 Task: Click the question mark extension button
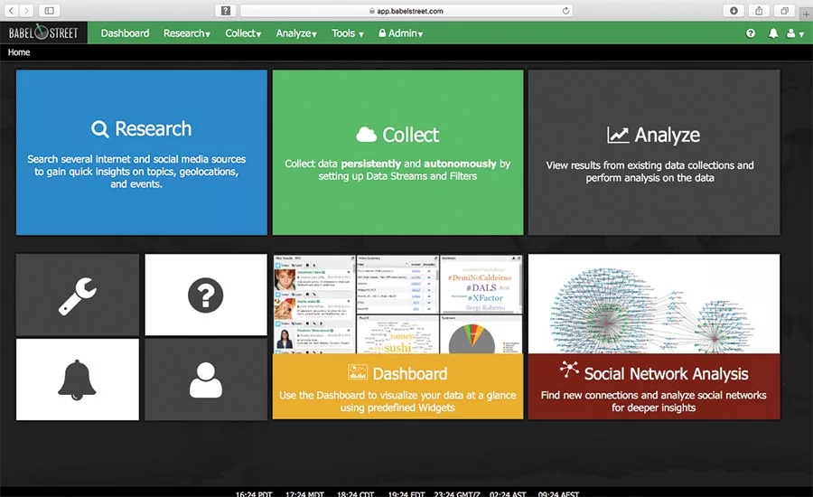(226, 10)
